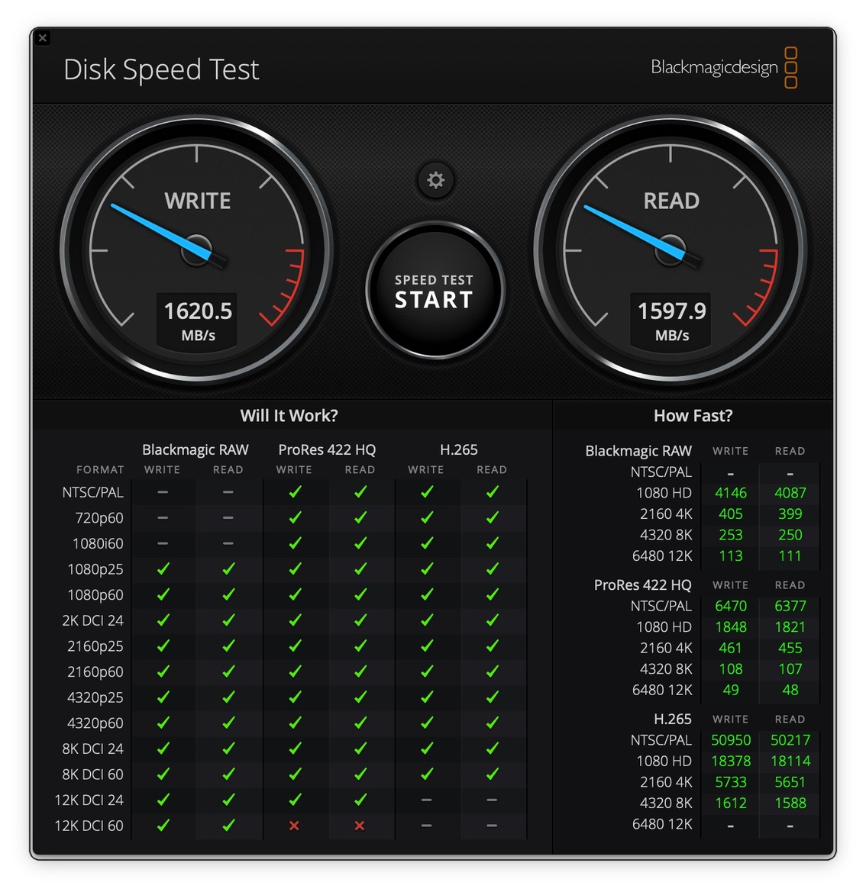Screen dimensions: 866x892
Task: Click the NTSC/PAL Blackmagic RAW write dash
Action: (x=163, y=492)
